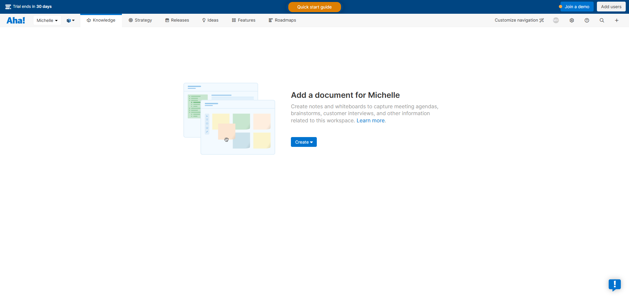Image resolution: width=629 pixels, height=298 pixels.
Task: Select the Features tab
Action: (243, 20)
